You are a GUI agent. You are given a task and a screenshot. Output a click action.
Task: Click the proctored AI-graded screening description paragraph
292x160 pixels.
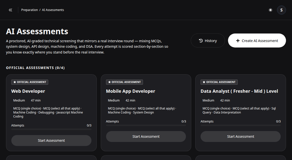[x=87, y=47]
